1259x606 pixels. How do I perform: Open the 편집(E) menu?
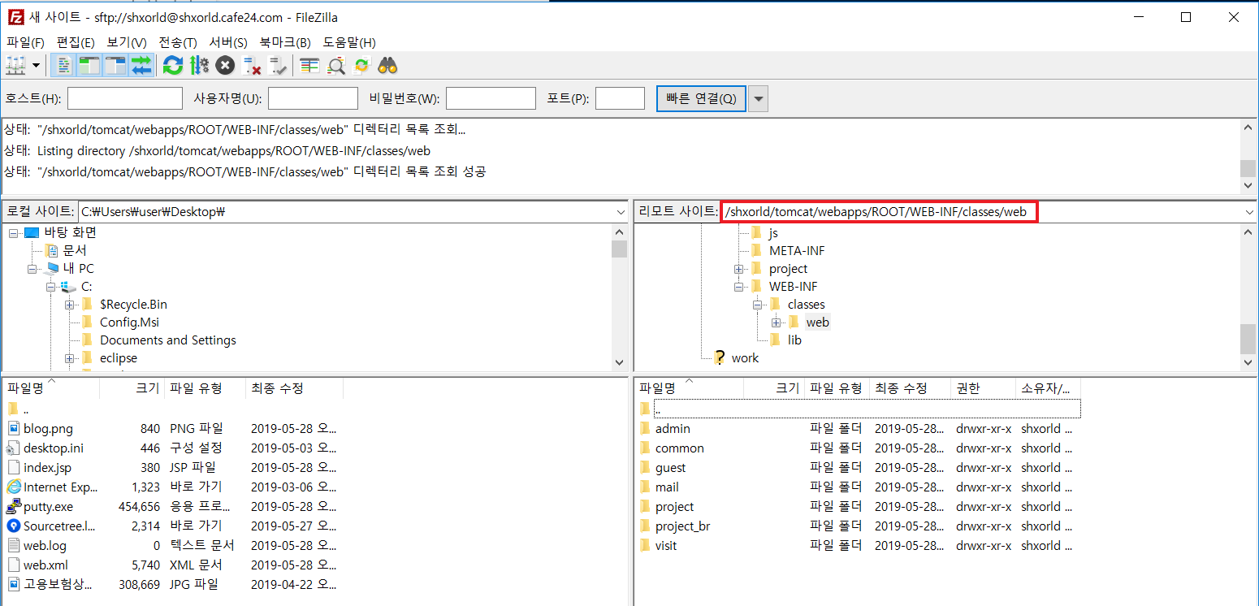pos(76,42)
